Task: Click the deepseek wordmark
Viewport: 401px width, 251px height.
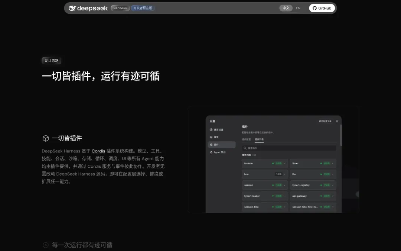Action: pos(92,8)
